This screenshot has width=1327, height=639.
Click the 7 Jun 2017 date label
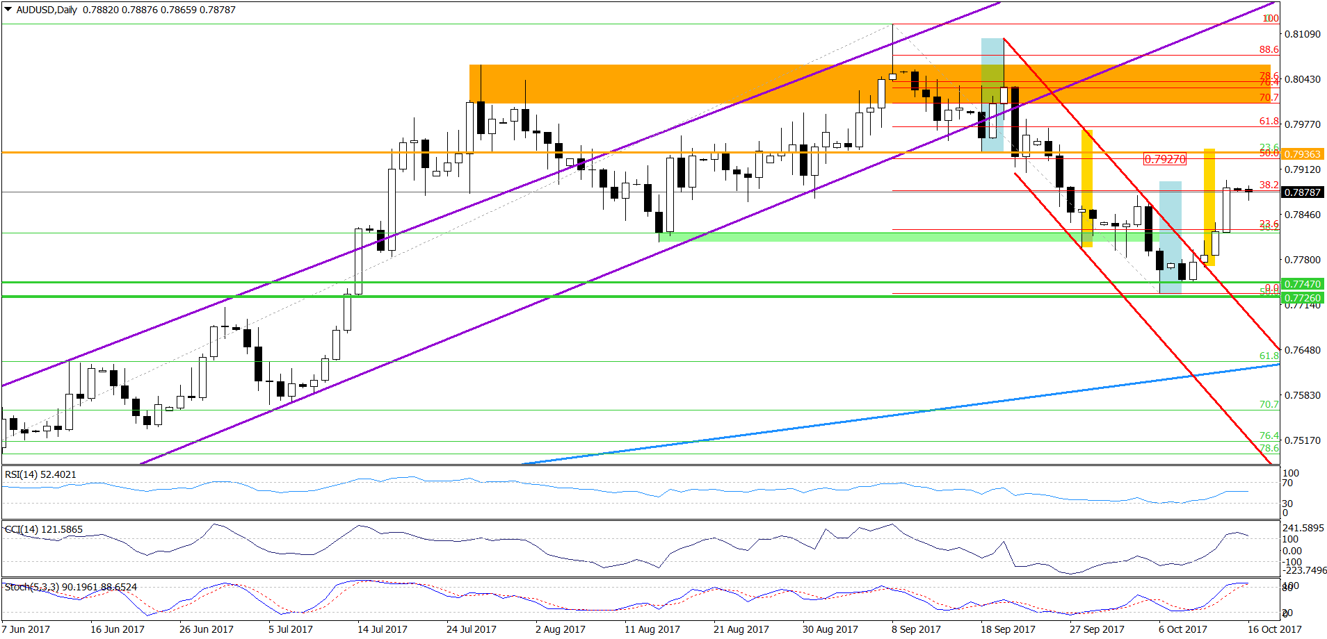(x=26, y=629)
